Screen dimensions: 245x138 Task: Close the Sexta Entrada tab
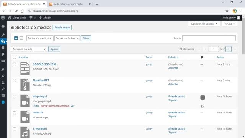pyautogui.click(x=90, y=4)
